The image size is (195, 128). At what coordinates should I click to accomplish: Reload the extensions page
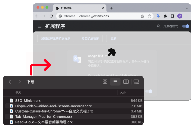(51, 16)
